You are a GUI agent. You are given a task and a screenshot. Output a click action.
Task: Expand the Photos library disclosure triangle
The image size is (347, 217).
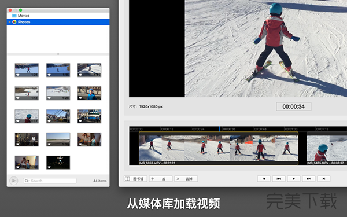9,22
